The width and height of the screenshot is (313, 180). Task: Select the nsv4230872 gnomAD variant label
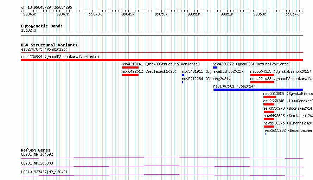pyautogui.click(x=251, y=64)
